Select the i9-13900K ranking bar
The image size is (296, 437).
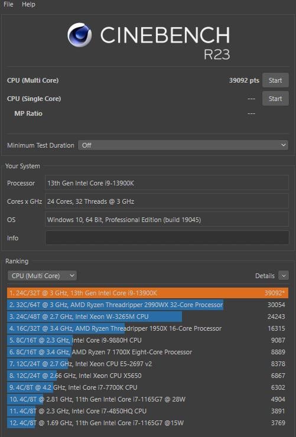click(148, 293)
